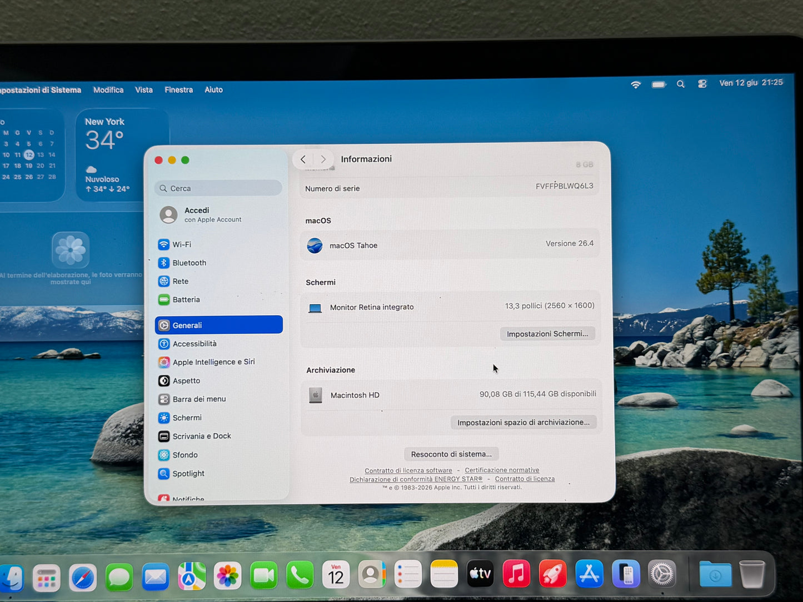The image size is (803, 602).
Task: Open Spotlight search from the menu bar
Action: [680, 84]
